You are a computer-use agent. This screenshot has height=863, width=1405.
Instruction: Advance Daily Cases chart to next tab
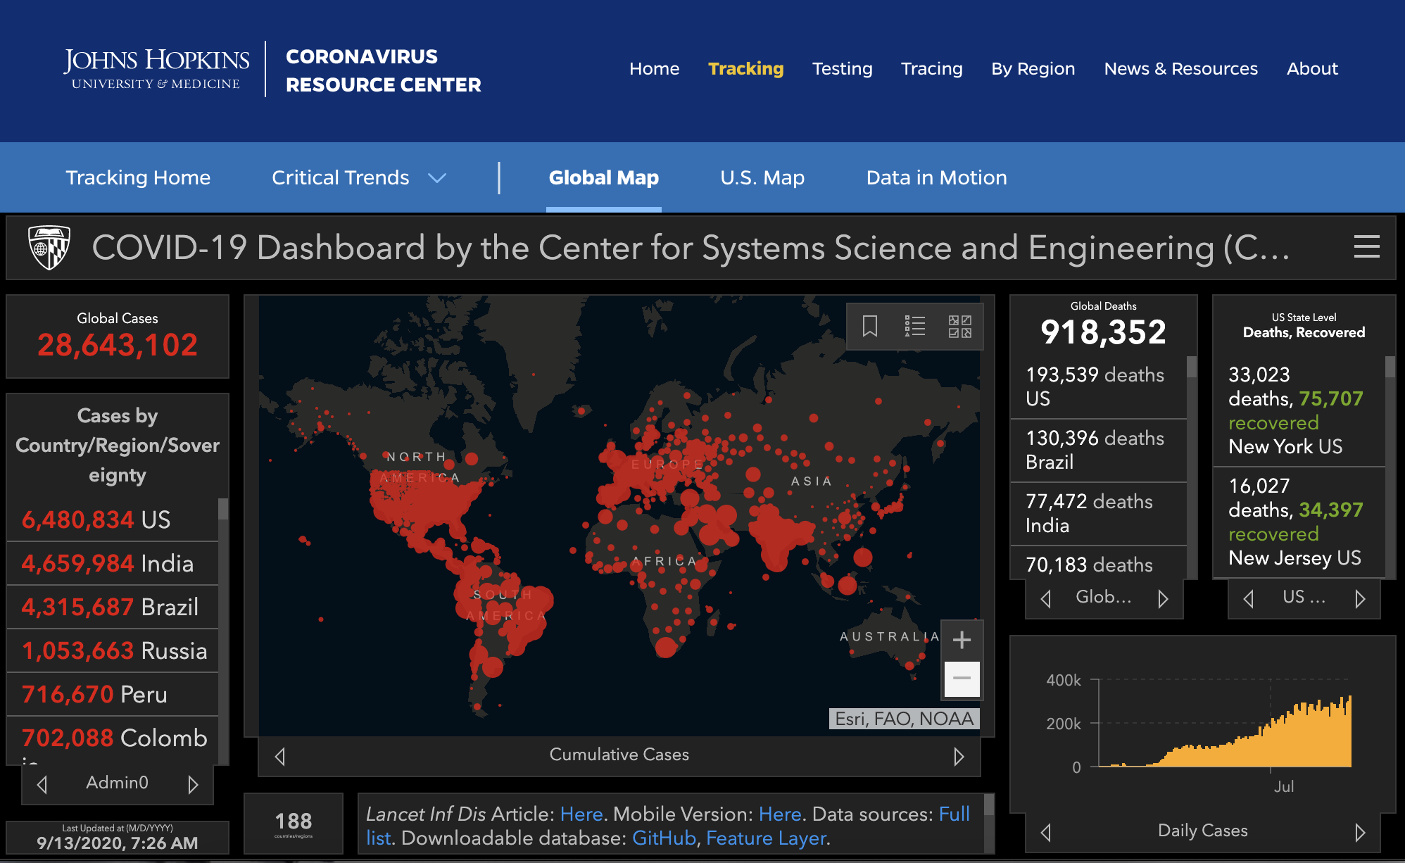pyautogui.click(x=1360, y=833)
